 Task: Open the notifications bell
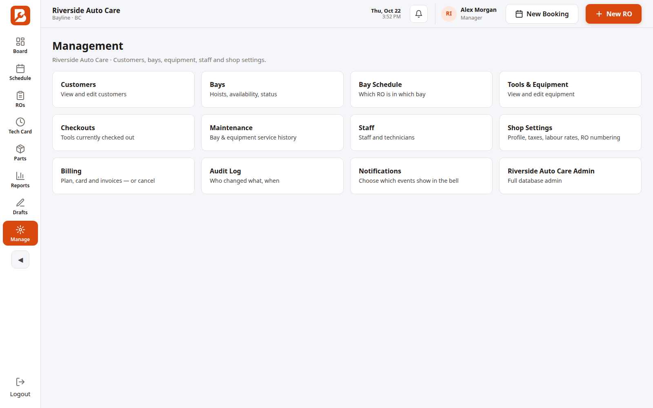419,14
